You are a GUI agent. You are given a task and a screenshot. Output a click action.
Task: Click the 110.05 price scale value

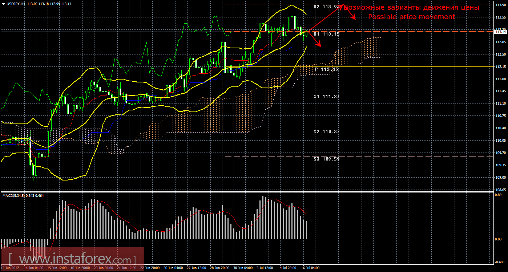501,141
